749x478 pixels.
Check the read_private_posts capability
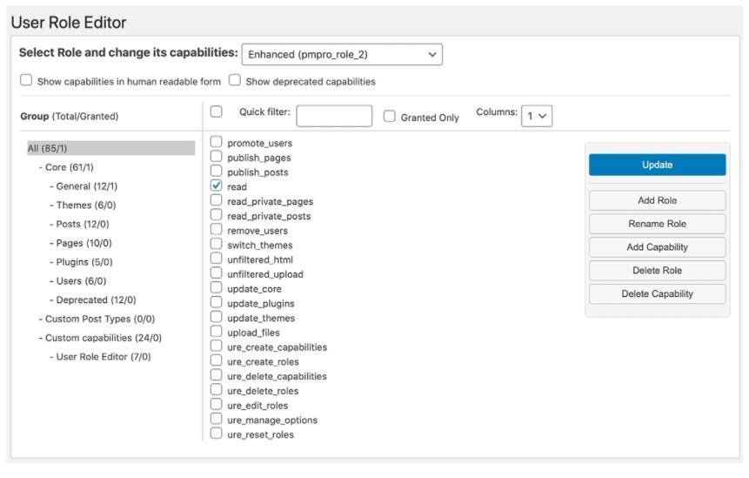pos(217,215)
